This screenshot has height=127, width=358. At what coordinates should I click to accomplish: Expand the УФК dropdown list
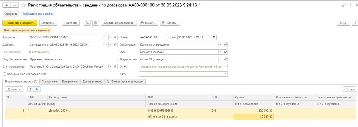pyautogui.click(x=225, y=74)
